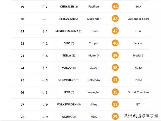Click the dash no-change indicator for Mitsubishi

[x=44, y=19]
